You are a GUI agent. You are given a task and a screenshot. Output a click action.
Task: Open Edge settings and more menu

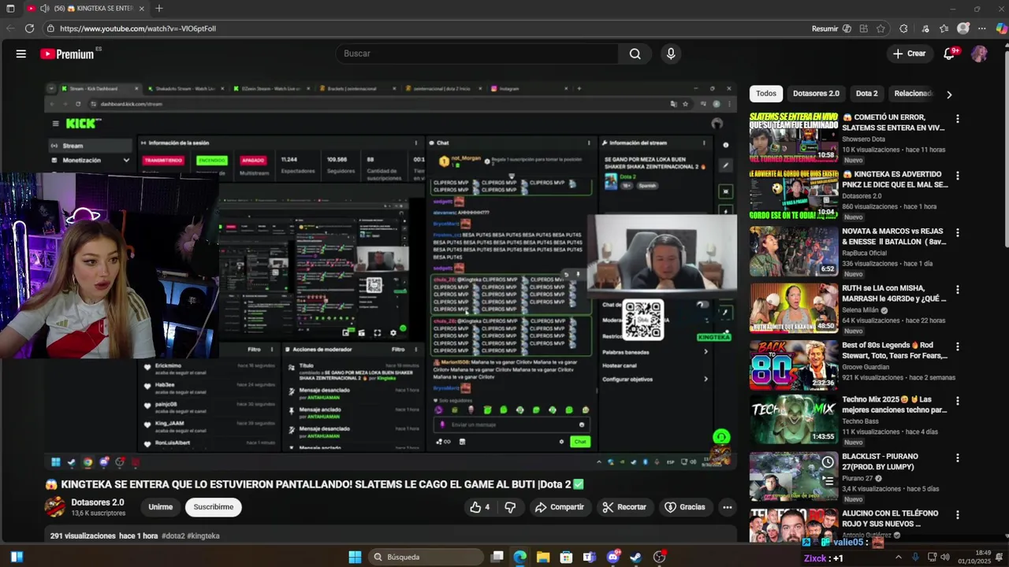tap(981, 28)
